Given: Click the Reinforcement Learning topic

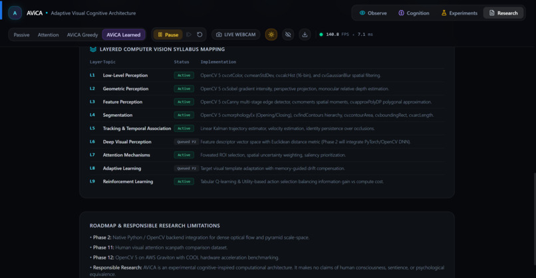Looking at the screenshot, I should coord(128,182).
